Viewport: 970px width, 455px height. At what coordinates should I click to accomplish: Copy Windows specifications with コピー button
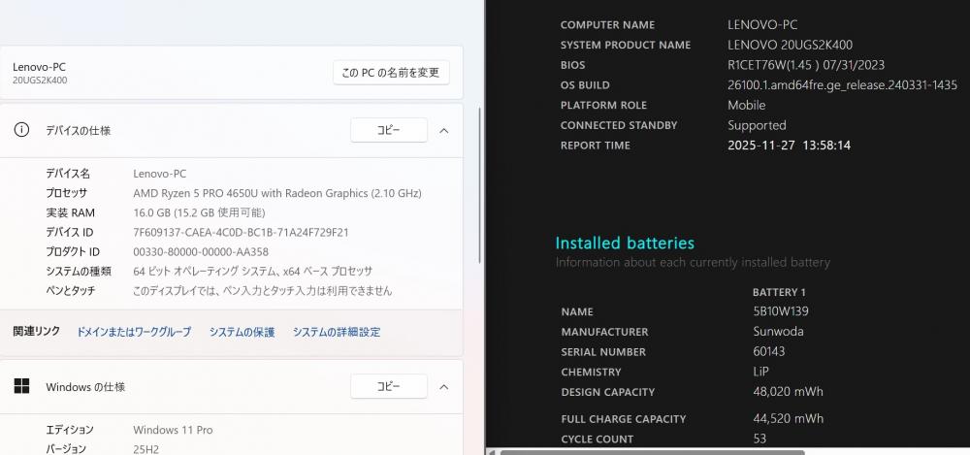click(389, 386)
